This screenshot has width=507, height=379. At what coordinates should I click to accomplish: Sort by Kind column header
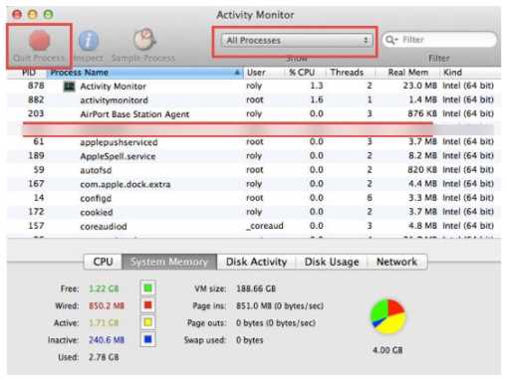coord(470,73)
